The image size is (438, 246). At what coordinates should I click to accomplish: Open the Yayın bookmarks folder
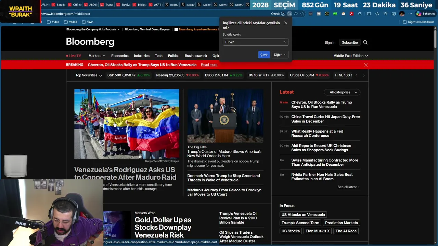88,22
